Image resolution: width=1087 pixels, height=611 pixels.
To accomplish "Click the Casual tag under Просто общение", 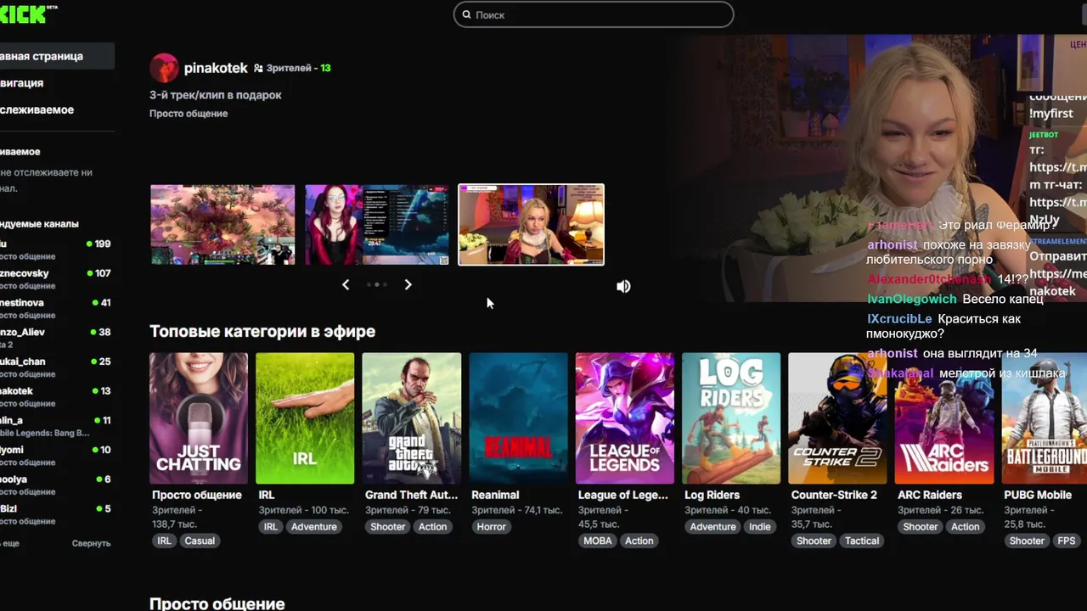I will click(200, 541).
